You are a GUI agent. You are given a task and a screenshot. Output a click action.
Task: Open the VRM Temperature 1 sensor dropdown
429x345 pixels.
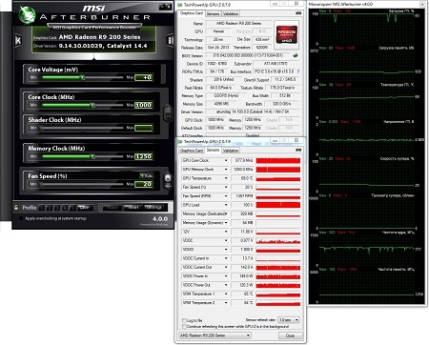tap(226, 294)
